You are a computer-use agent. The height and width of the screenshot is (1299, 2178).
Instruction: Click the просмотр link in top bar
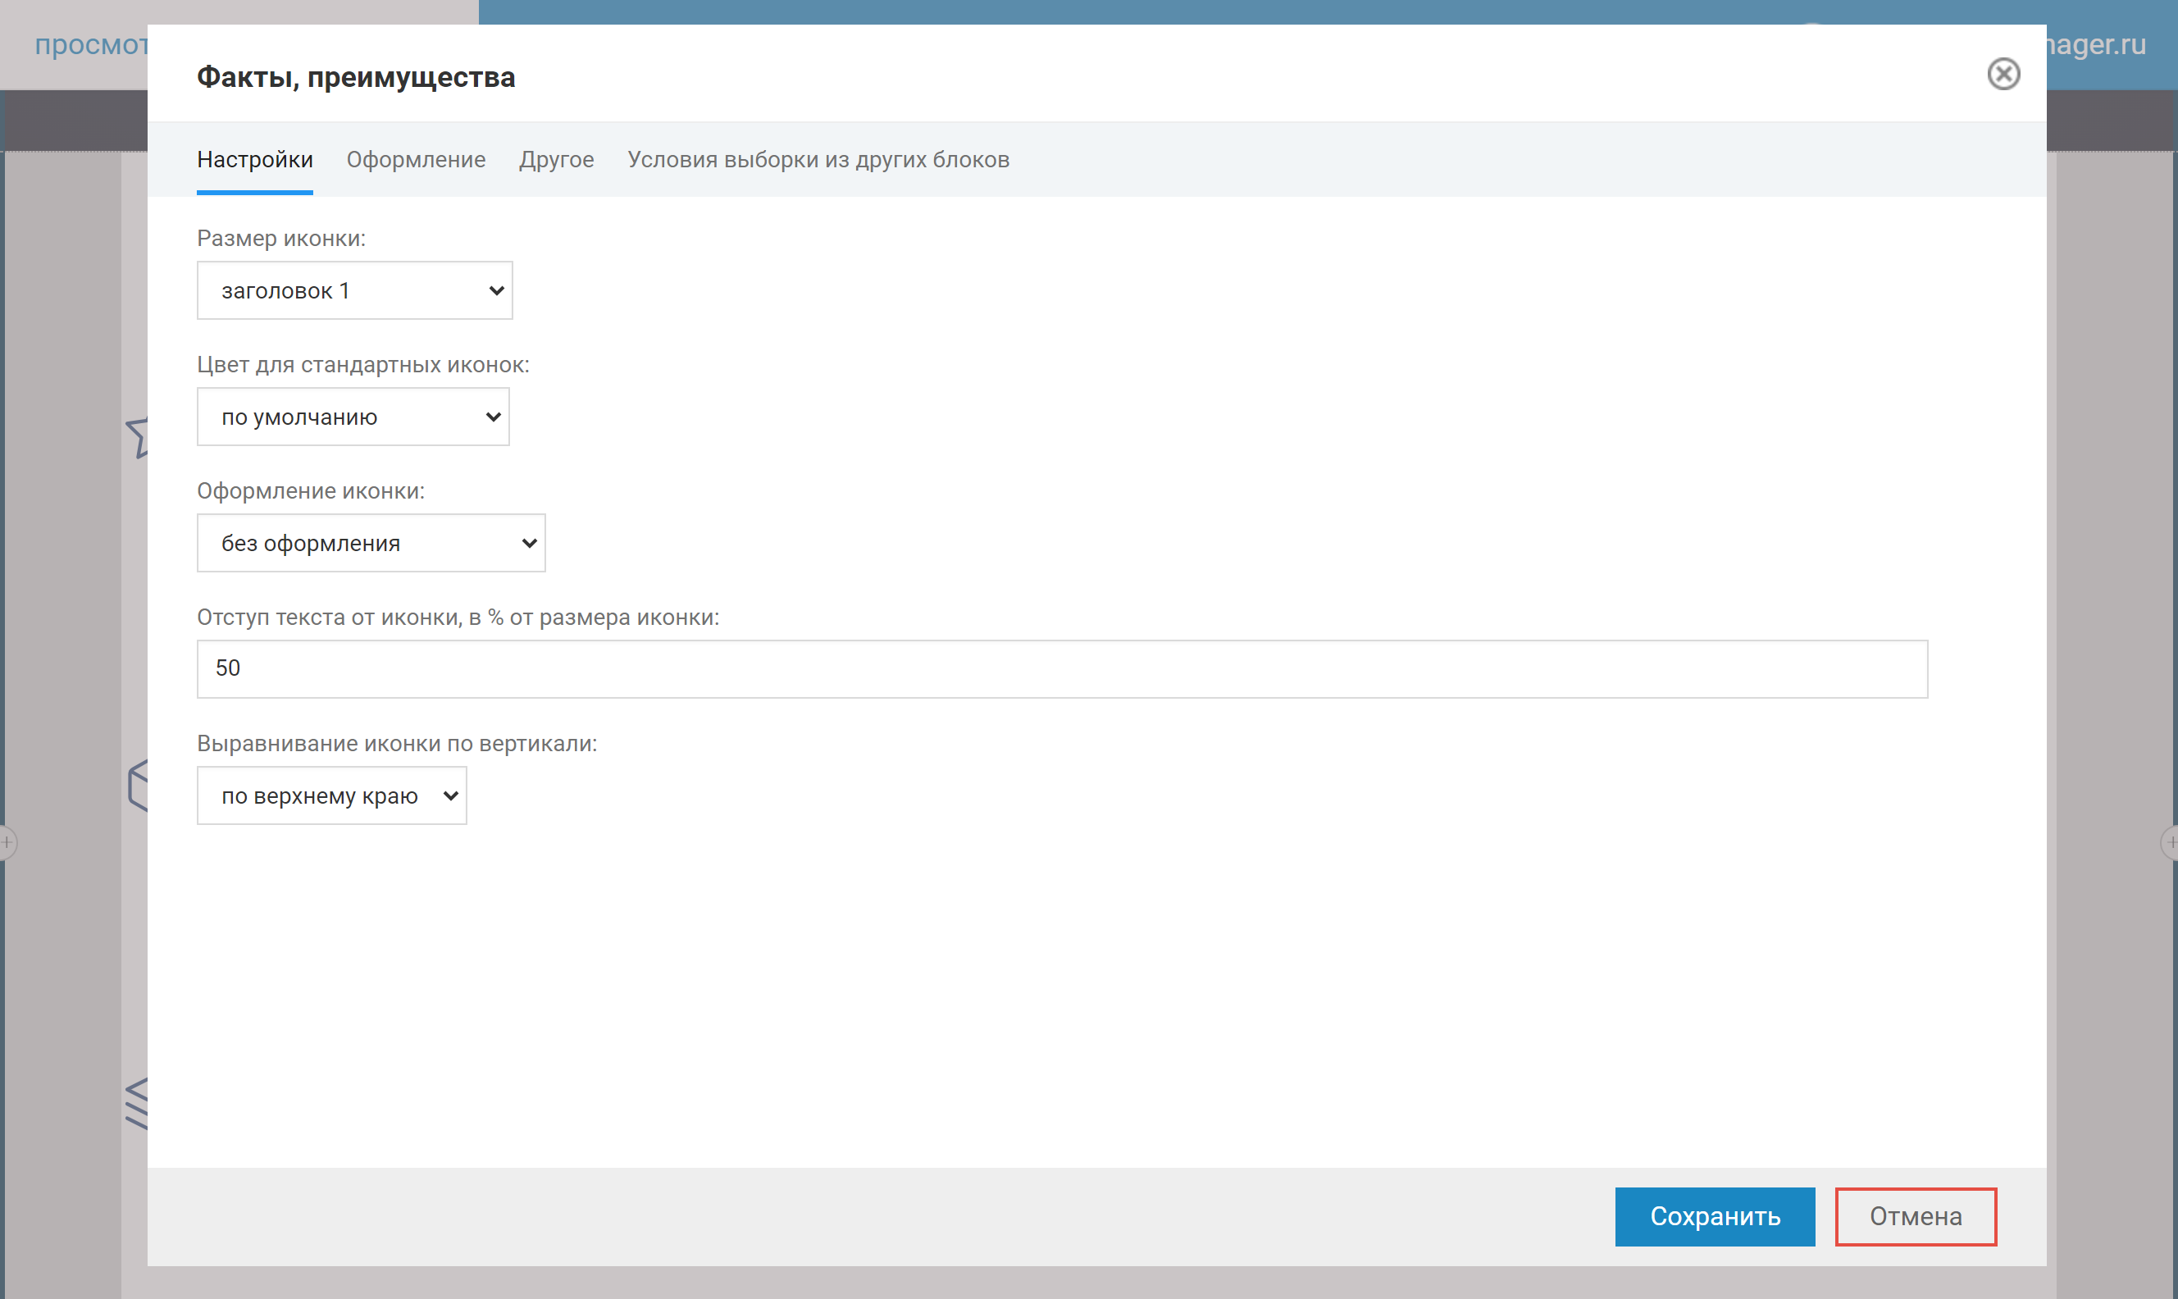click(x=90, y=44)
